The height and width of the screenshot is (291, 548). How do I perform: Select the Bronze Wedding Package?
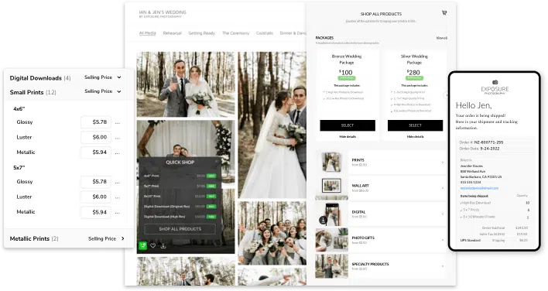tap(348, 125)
